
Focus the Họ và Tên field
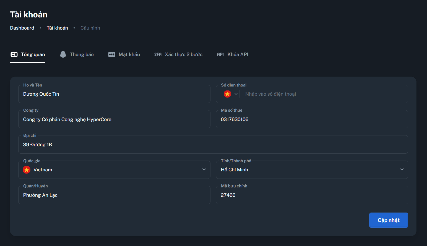click(x=114, y=94)
